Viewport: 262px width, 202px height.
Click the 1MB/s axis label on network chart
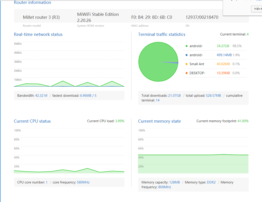18,80
